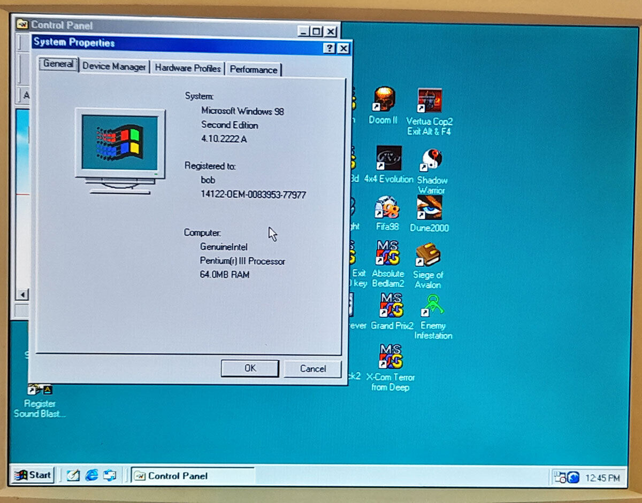This screenshot has height=503, width=642.
Task: Click Control Panel left scroll arrow
Action: click(x=22, y=295)
